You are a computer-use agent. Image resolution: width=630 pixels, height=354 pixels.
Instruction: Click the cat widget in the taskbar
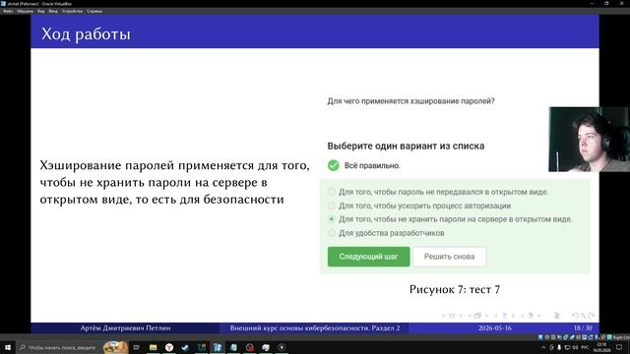(115, 347)
